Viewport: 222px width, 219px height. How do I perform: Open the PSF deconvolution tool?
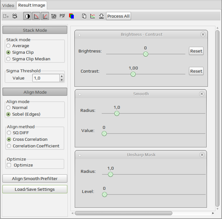point(62,16)
